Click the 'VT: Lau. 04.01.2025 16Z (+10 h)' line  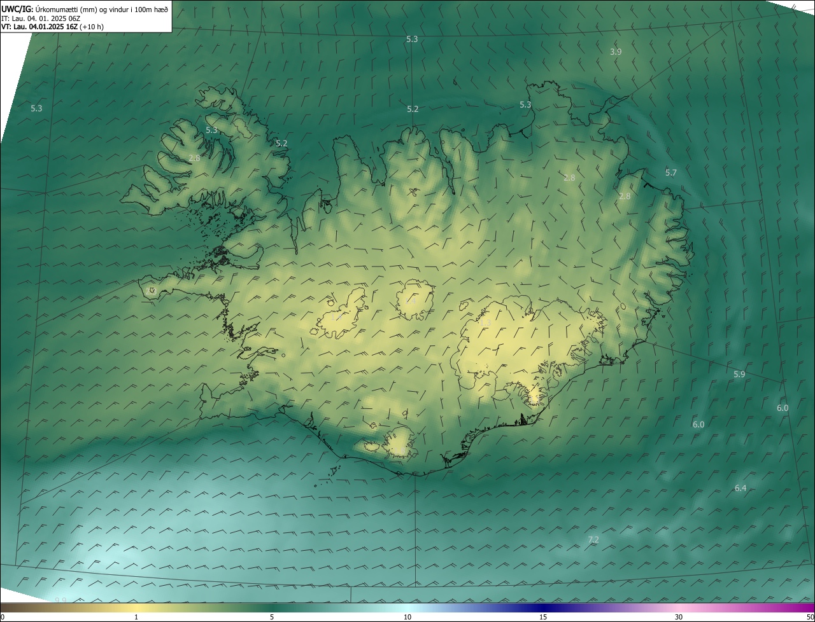pyautogui.click(x=52, y=27)
